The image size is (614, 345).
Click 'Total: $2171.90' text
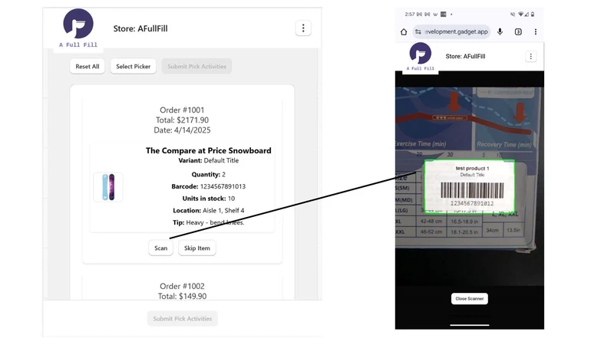pos(182,120)
